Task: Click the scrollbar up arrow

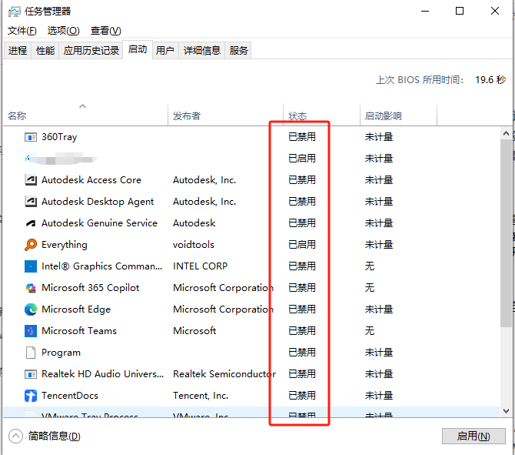Action: pyautogui.click(x=506, y=133)
